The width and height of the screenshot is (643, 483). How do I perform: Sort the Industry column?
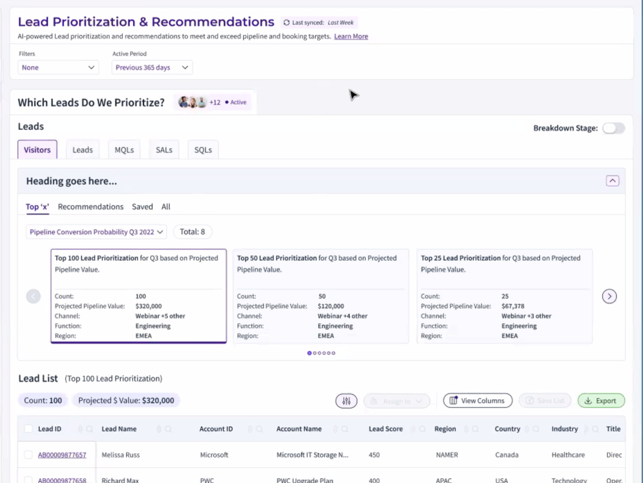586,429
